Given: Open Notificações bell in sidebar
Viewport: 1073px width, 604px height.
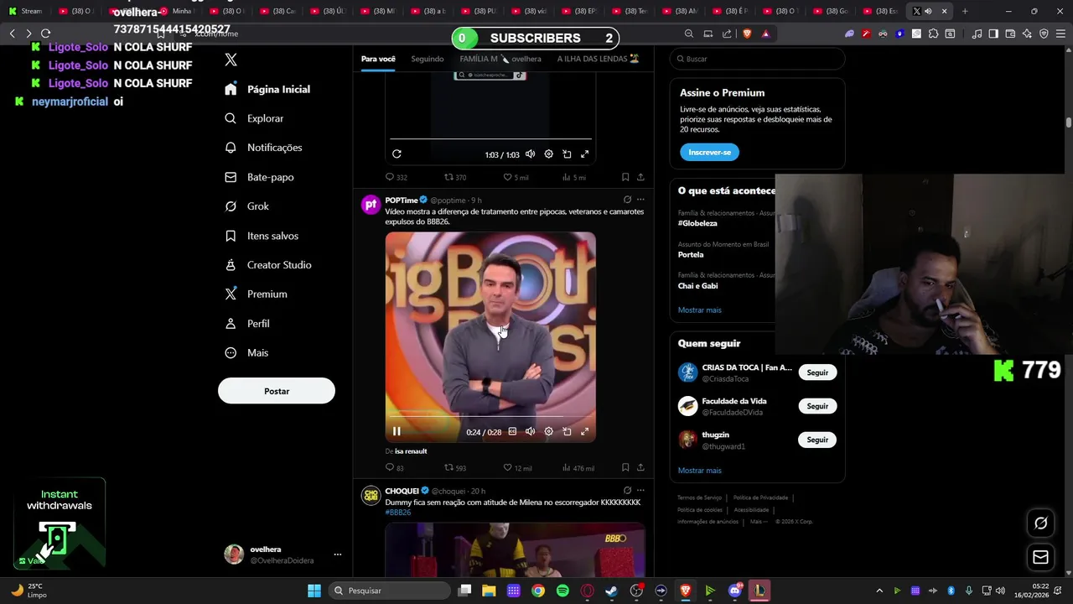Looking at the screenshot, I should point(263,148).
